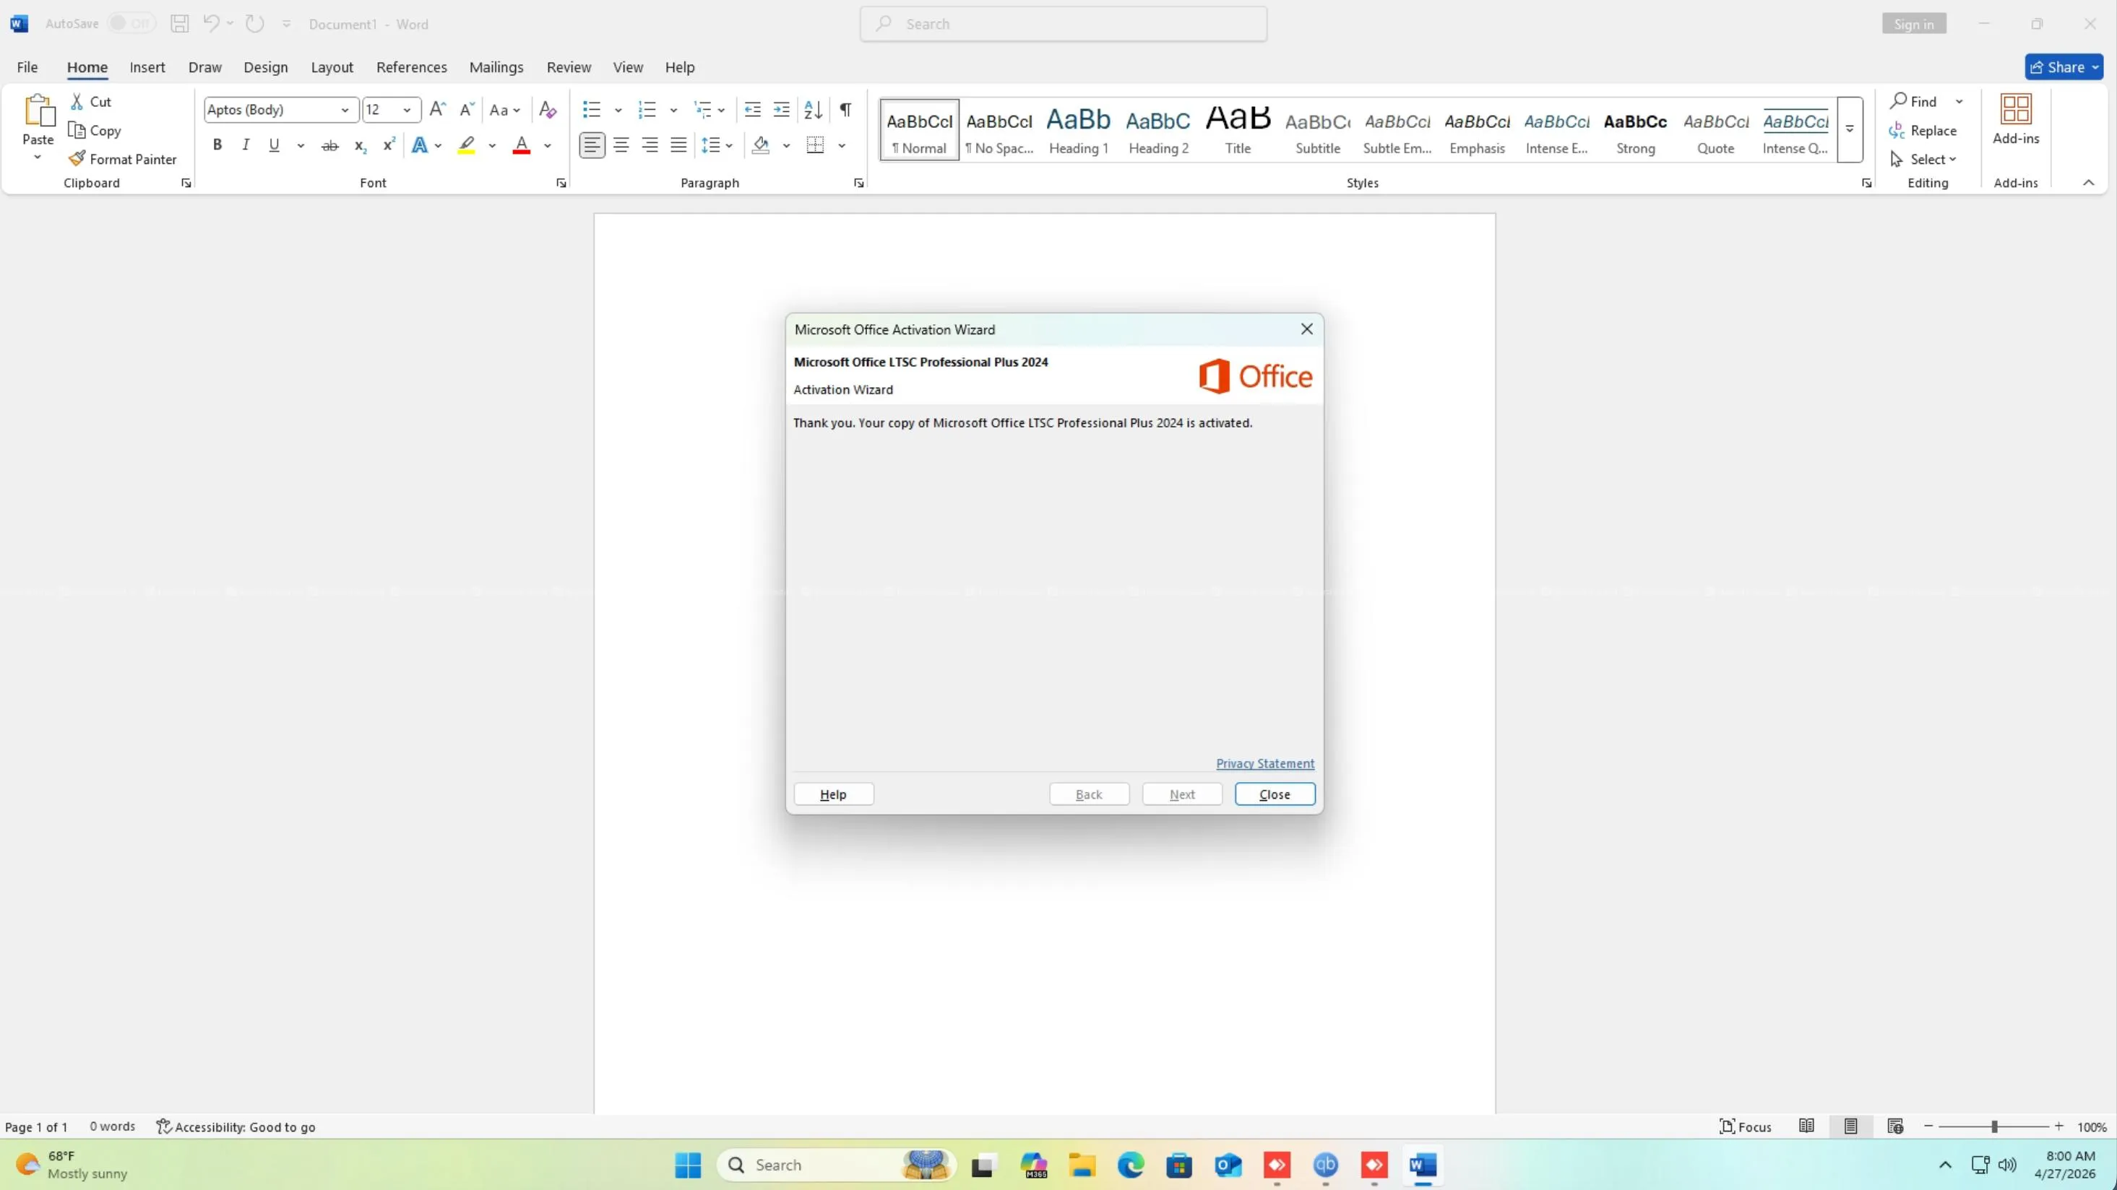Open the Privacy Statement link
2117x1190 pixels.
(x=1264, y=764)
